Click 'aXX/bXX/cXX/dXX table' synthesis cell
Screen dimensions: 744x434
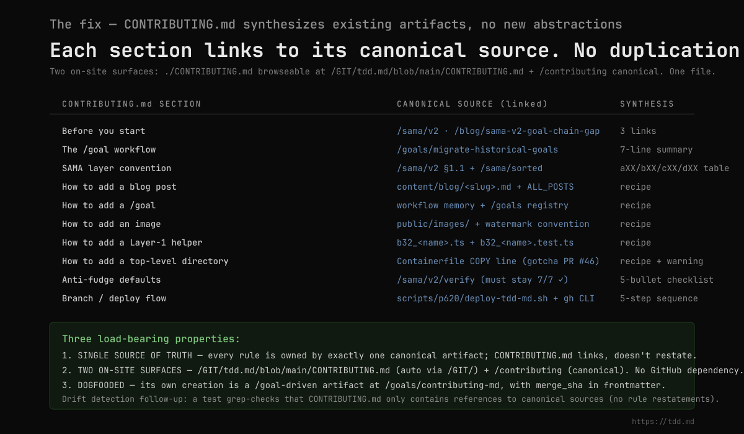click(x=675, y=168)
